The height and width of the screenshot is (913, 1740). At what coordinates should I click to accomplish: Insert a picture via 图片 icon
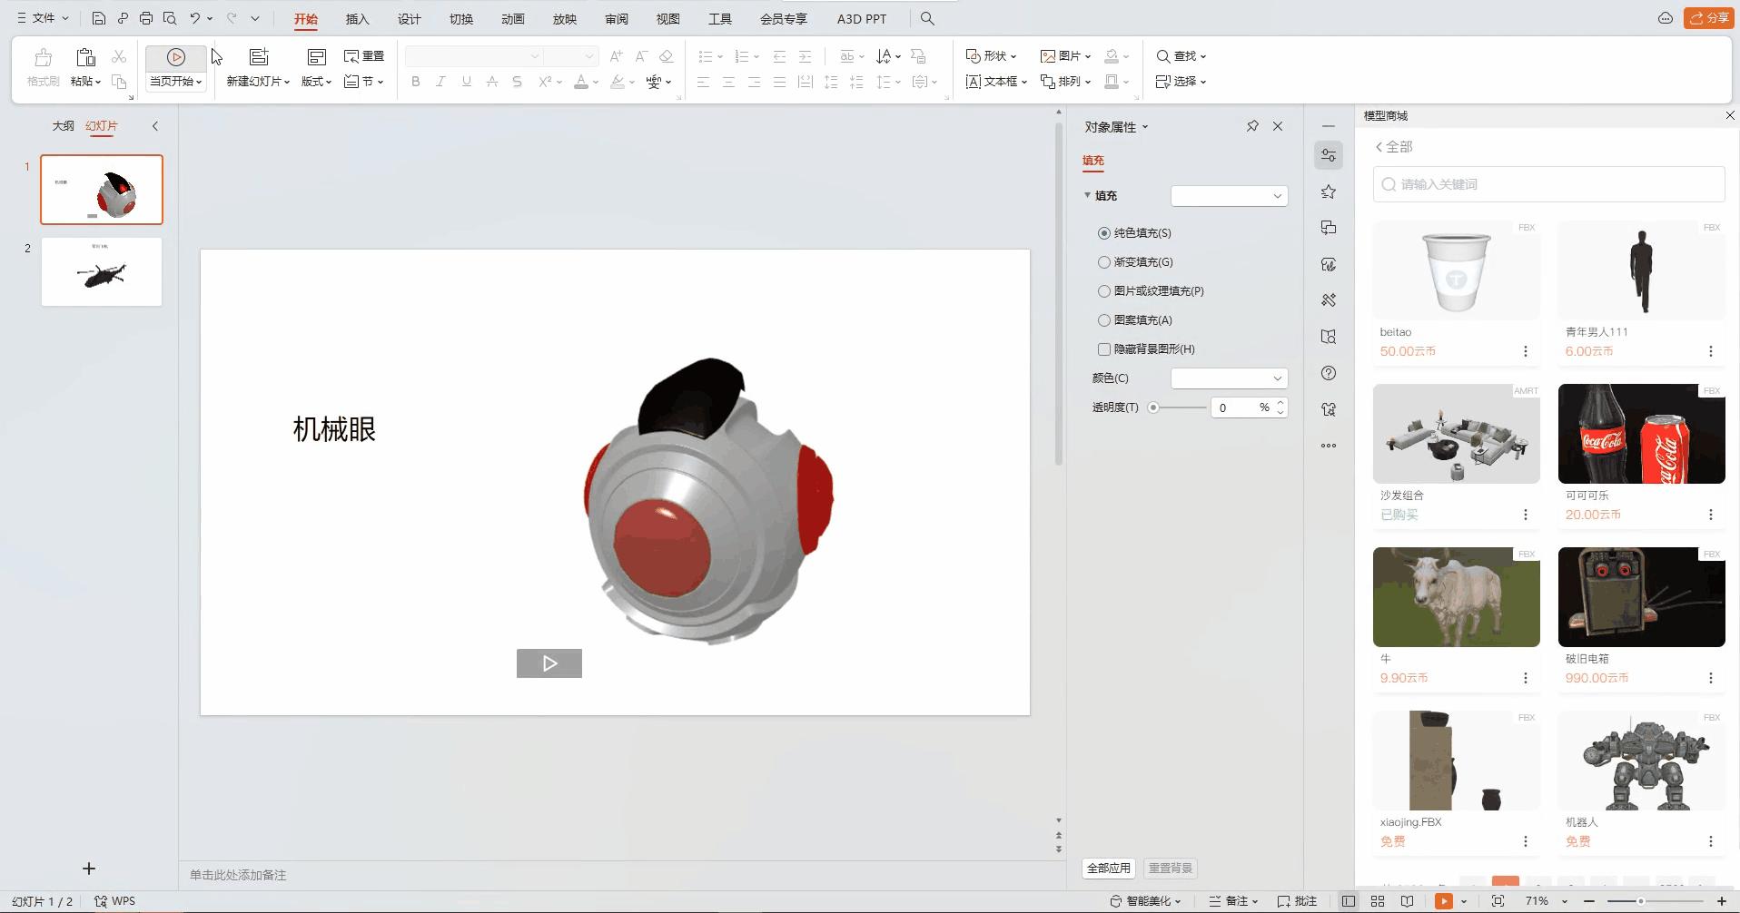coord(1064,55)
